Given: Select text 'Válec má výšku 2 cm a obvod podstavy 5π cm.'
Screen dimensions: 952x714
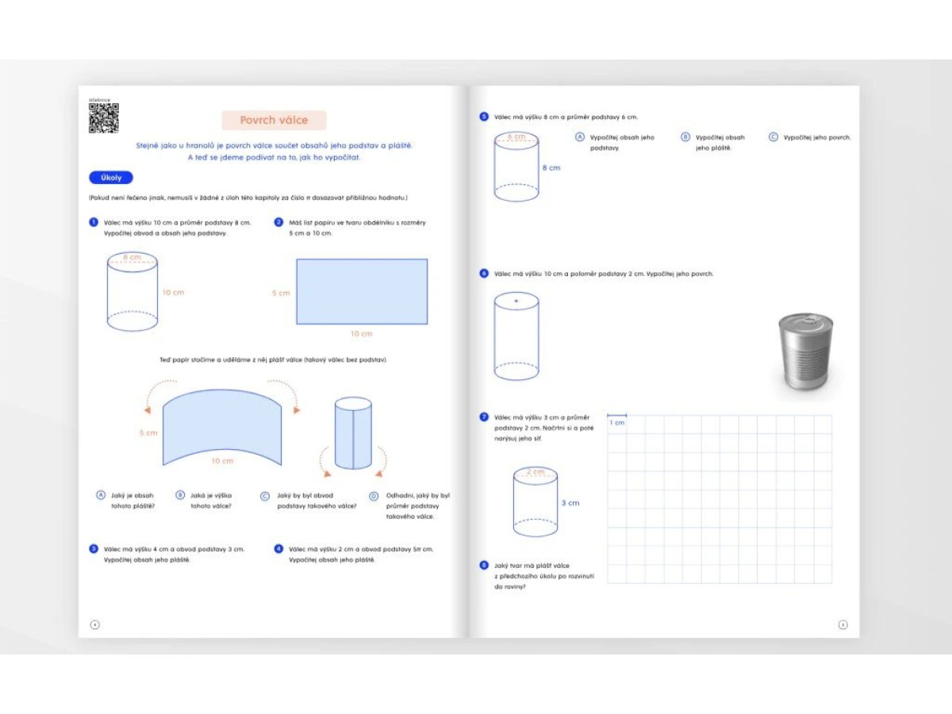Looking at the screenshot, I should (361, 549).
